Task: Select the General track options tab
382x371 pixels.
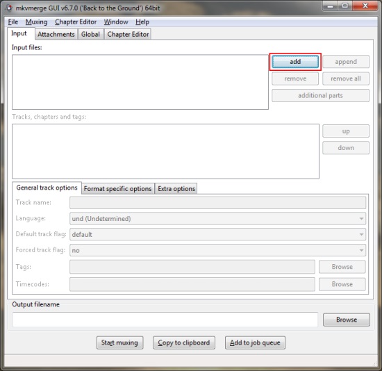Action: tap(47, 188)
